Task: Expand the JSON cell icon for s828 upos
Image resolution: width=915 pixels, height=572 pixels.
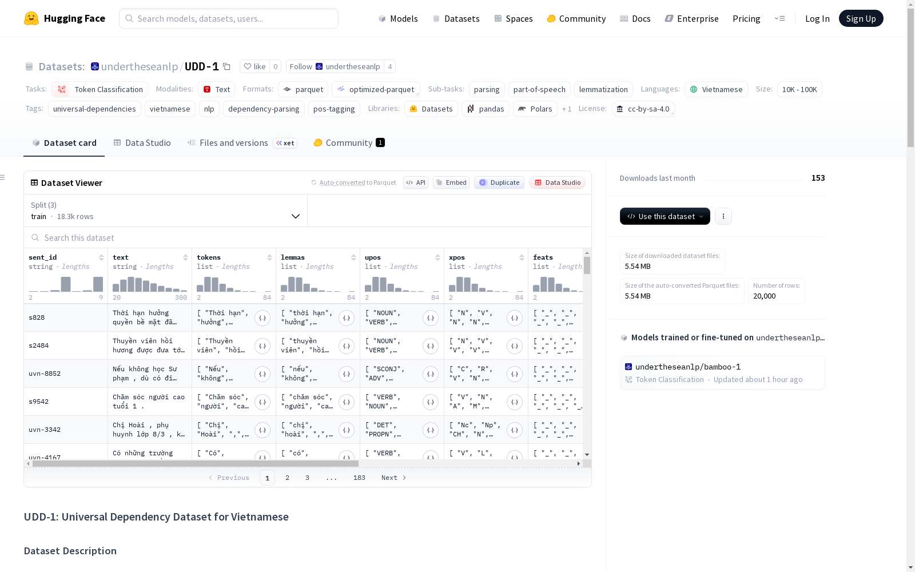Action: [431, 318]
